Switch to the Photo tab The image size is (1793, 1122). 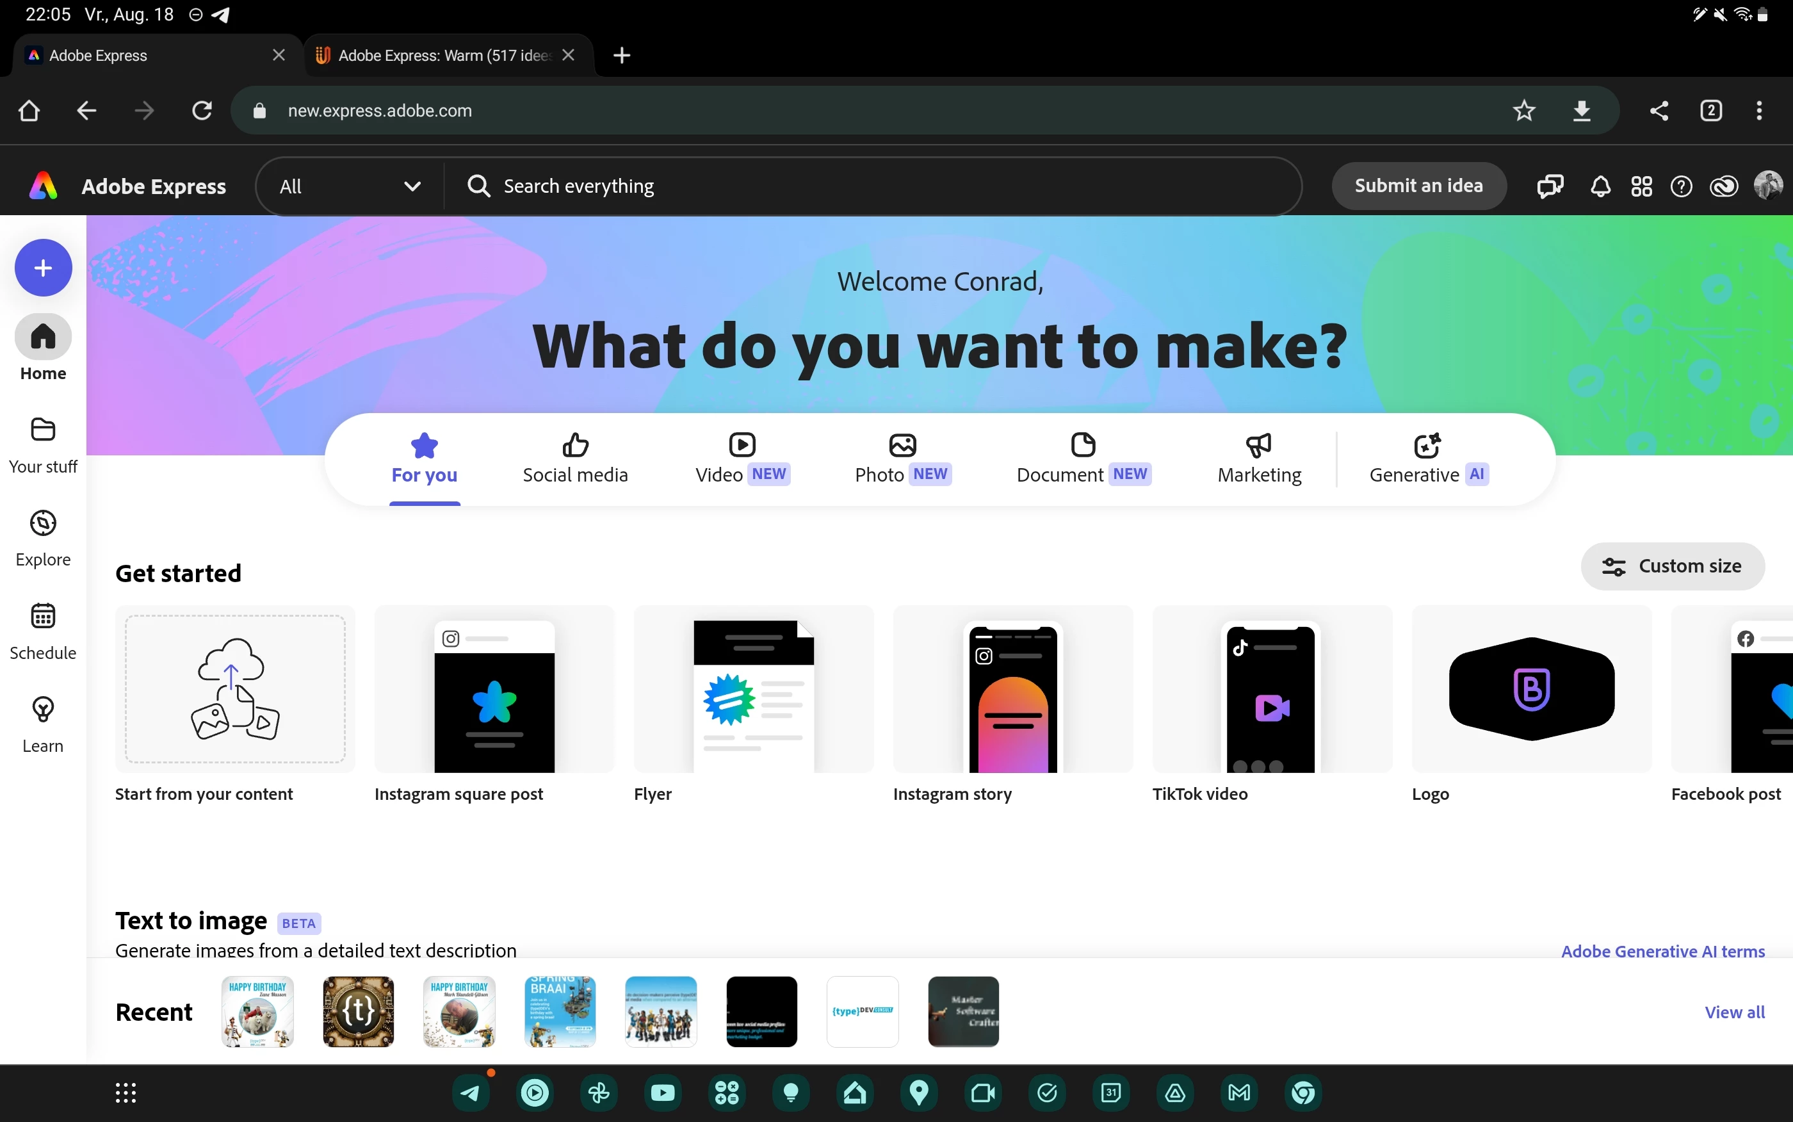[x=903, y=459]
